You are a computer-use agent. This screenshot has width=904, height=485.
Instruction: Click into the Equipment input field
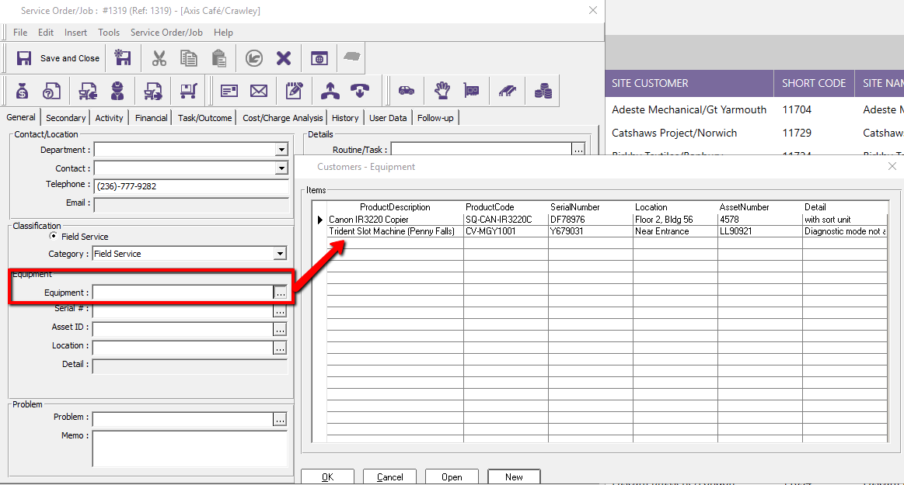(x=183, y=293)
